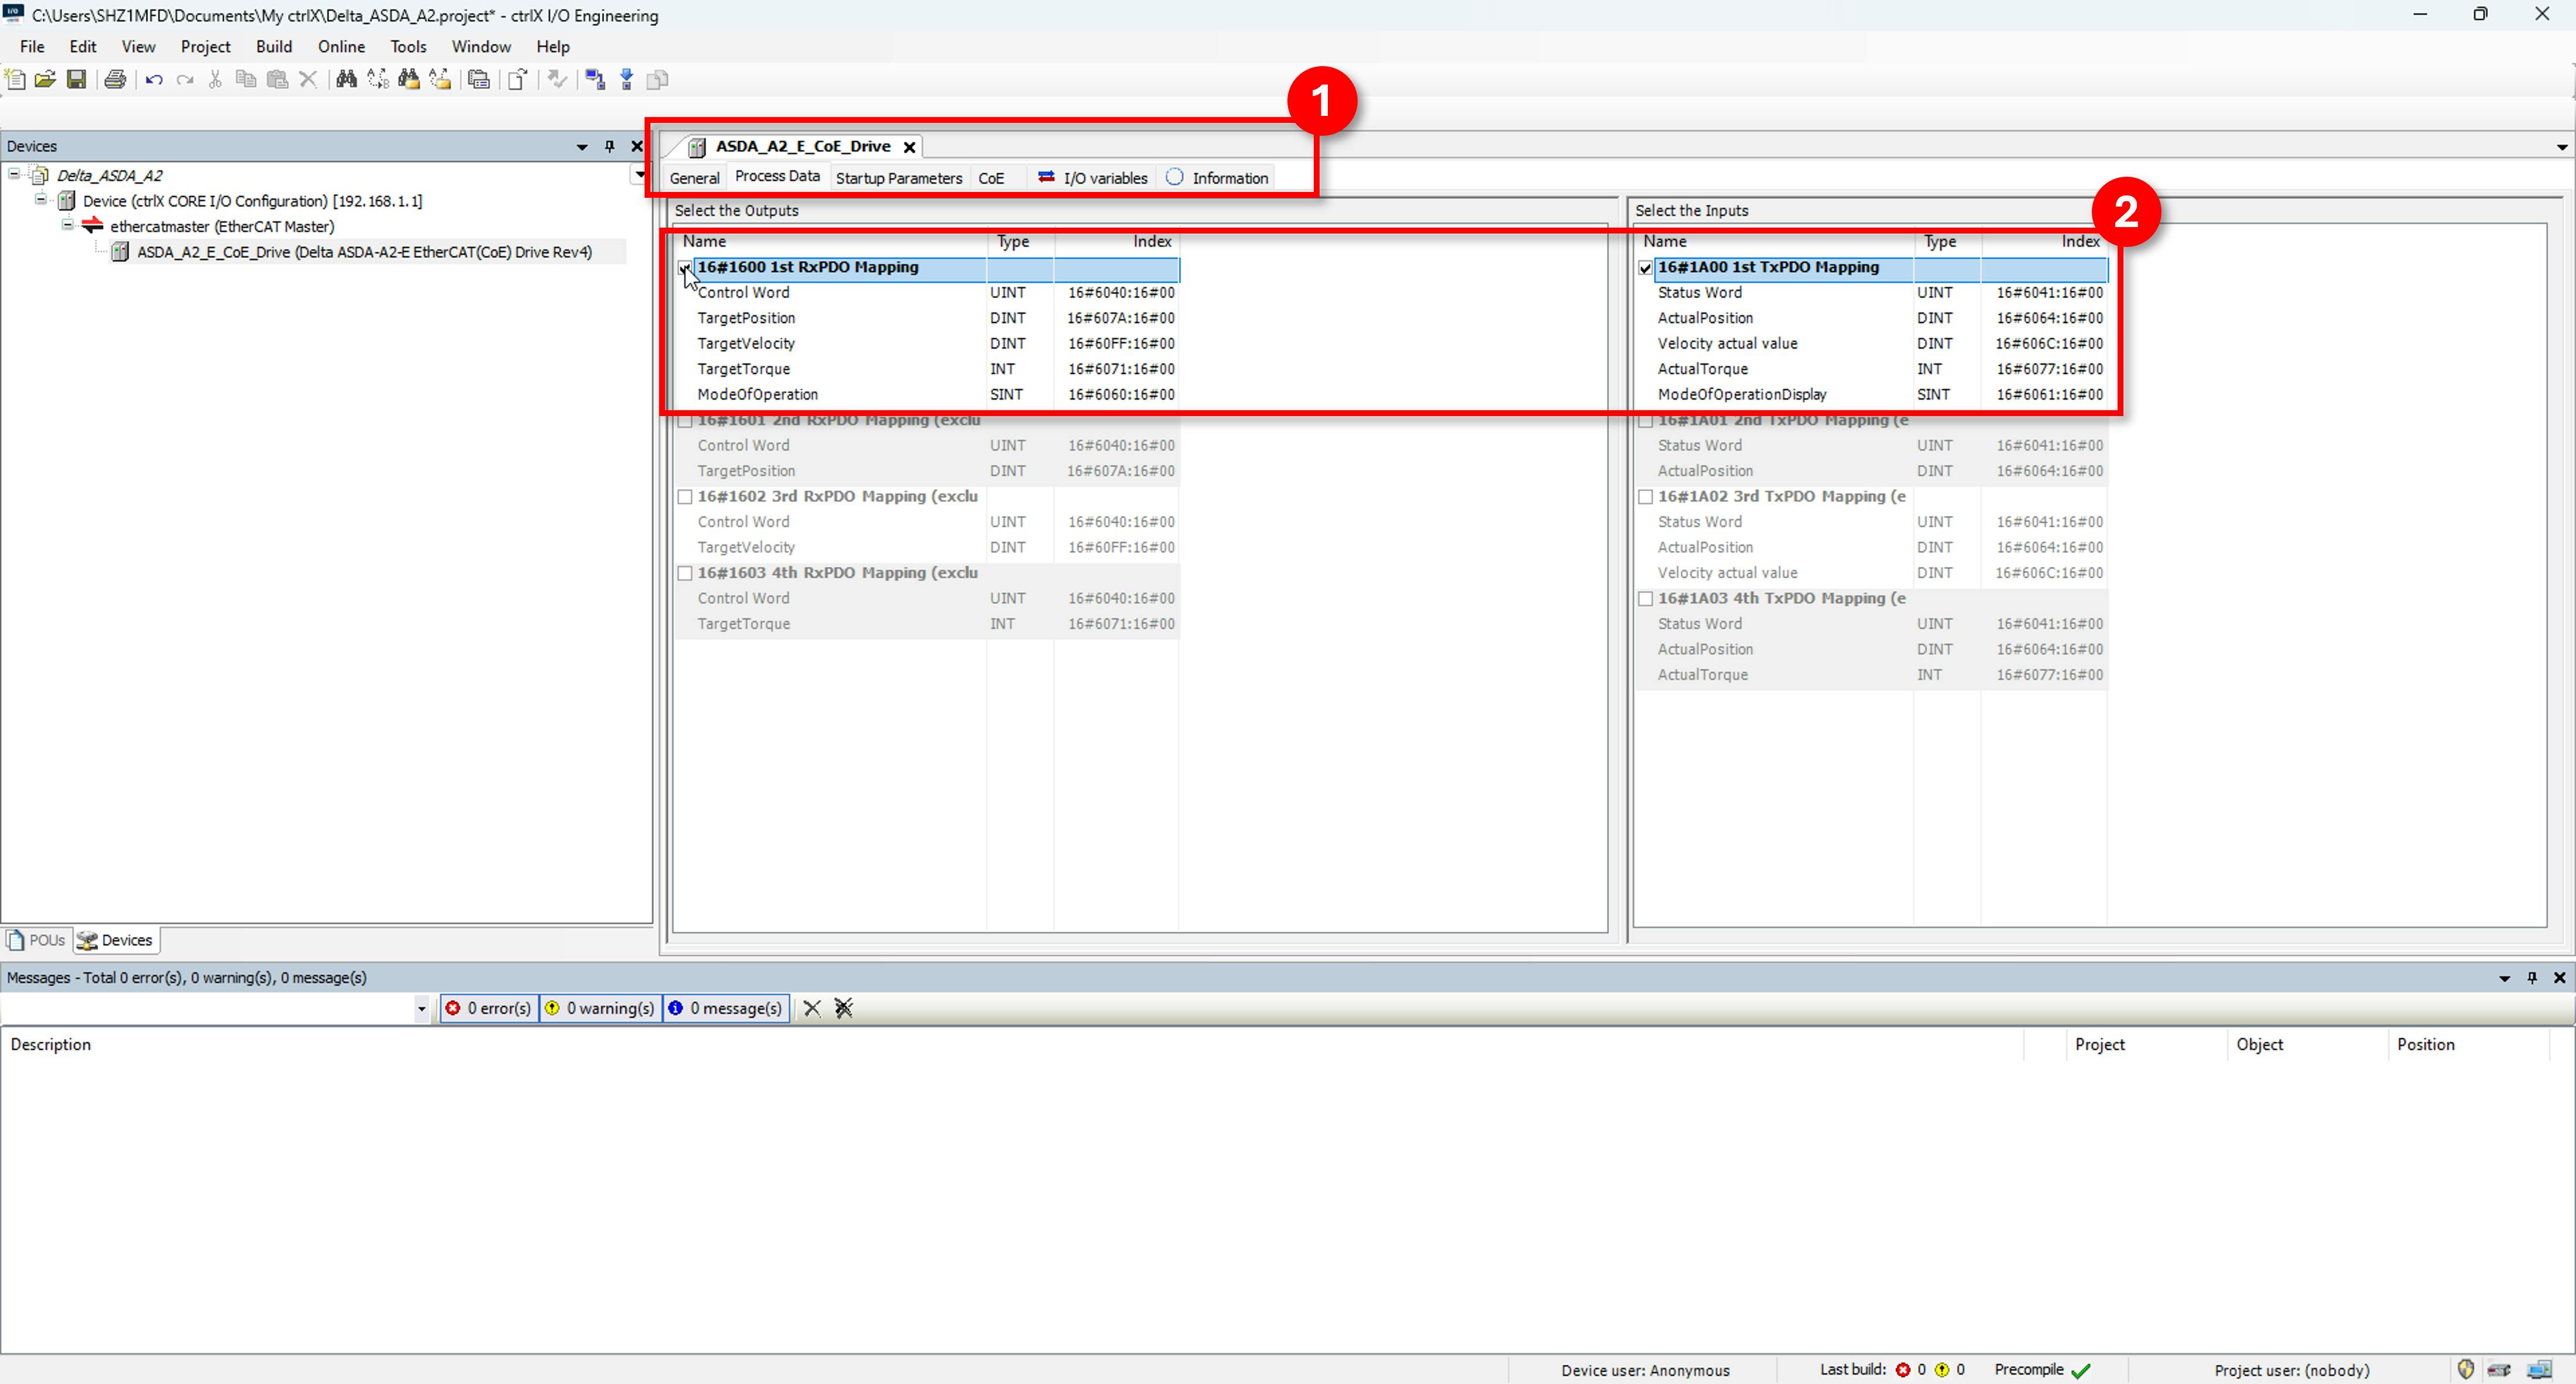Open the Project menu
Screen dimensions: 2576x1384
pyautogui.click(x=205, y=46)
